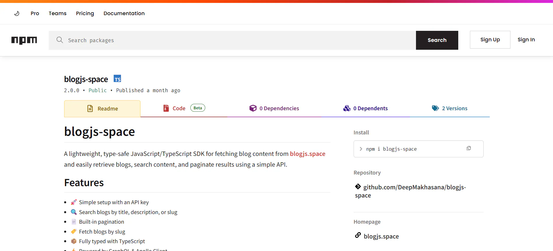Click the Features heading
Screen dimensions: 553x251
[x=84, y=183]
